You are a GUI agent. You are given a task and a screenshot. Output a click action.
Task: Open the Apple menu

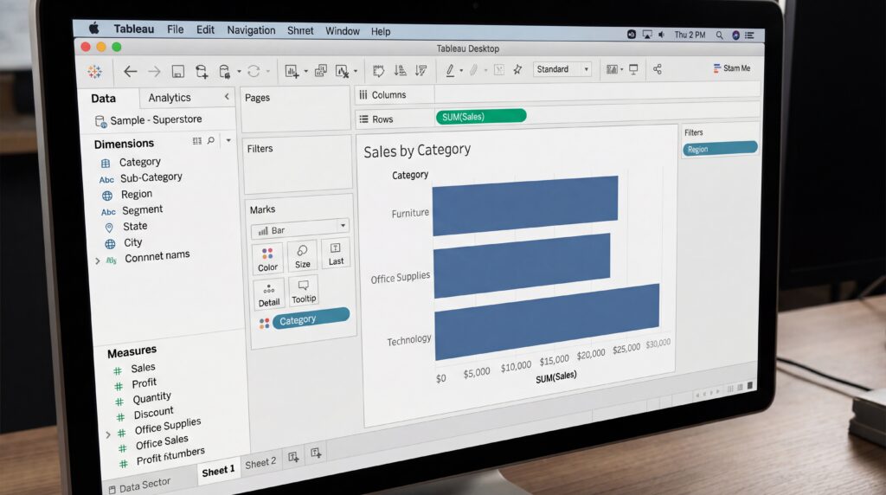coord(93,28)
